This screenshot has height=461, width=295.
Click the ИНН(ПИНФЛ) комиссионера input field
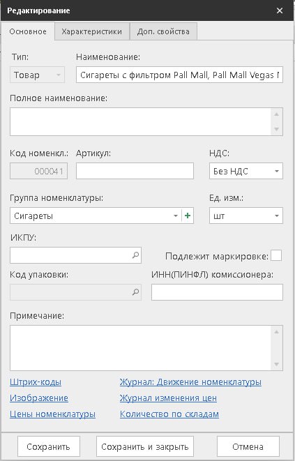217,292
